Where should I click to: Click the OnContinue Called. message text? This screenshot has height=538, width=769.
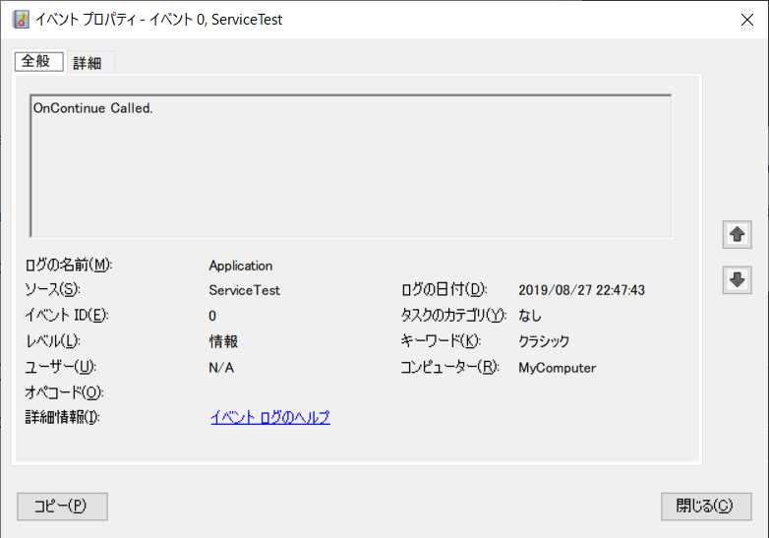pyautogui.click(x=93, y=107)
